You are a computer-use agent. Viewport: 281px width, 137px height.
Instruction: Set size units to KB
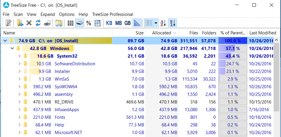[109, 23]
